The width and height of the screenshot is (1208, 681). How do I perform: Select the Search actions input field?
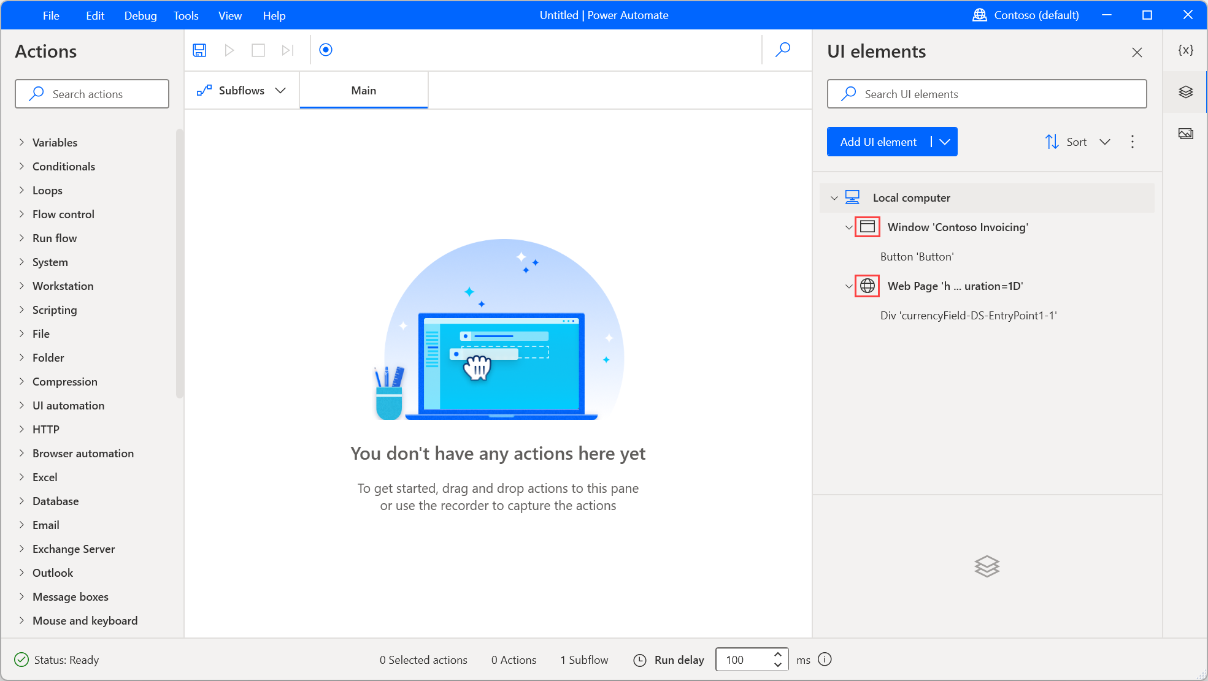click(92, 94)
